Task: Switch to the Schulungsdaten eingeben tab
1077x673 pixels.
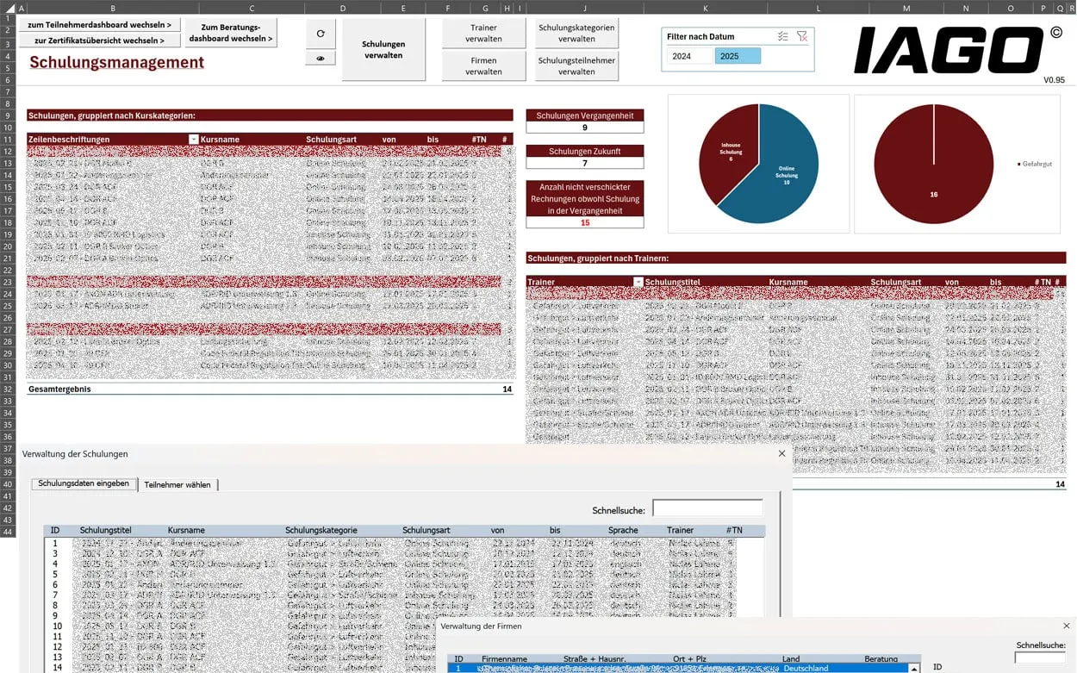Action: (x=84, y=483)
